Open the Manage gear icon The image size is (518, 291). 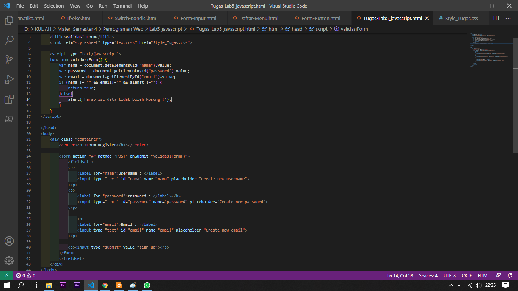[x=9, y=261]
